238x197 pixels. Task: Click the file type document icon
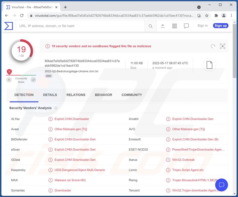[x=209, y=65]
